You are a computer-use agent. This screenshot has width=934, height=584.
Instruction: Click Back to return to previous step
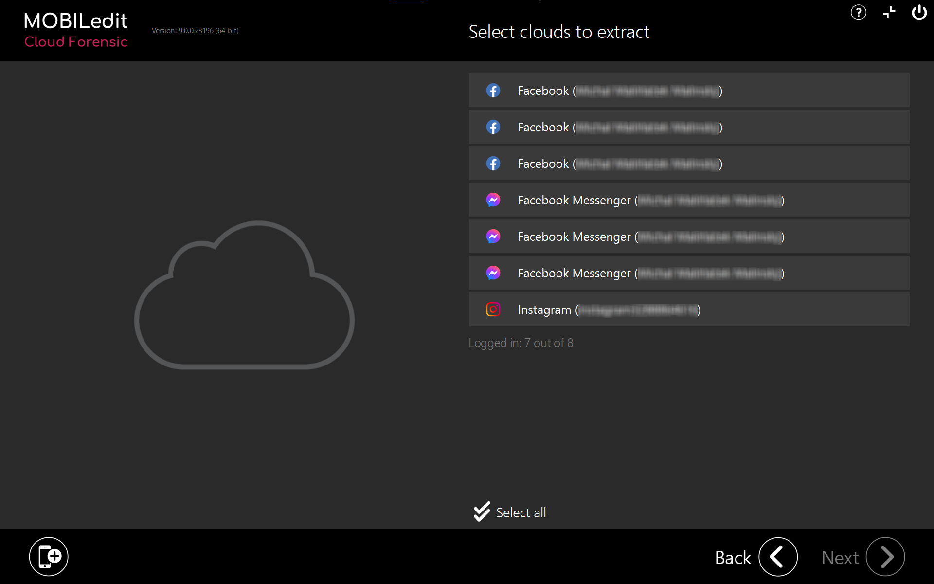coord(732,557)
